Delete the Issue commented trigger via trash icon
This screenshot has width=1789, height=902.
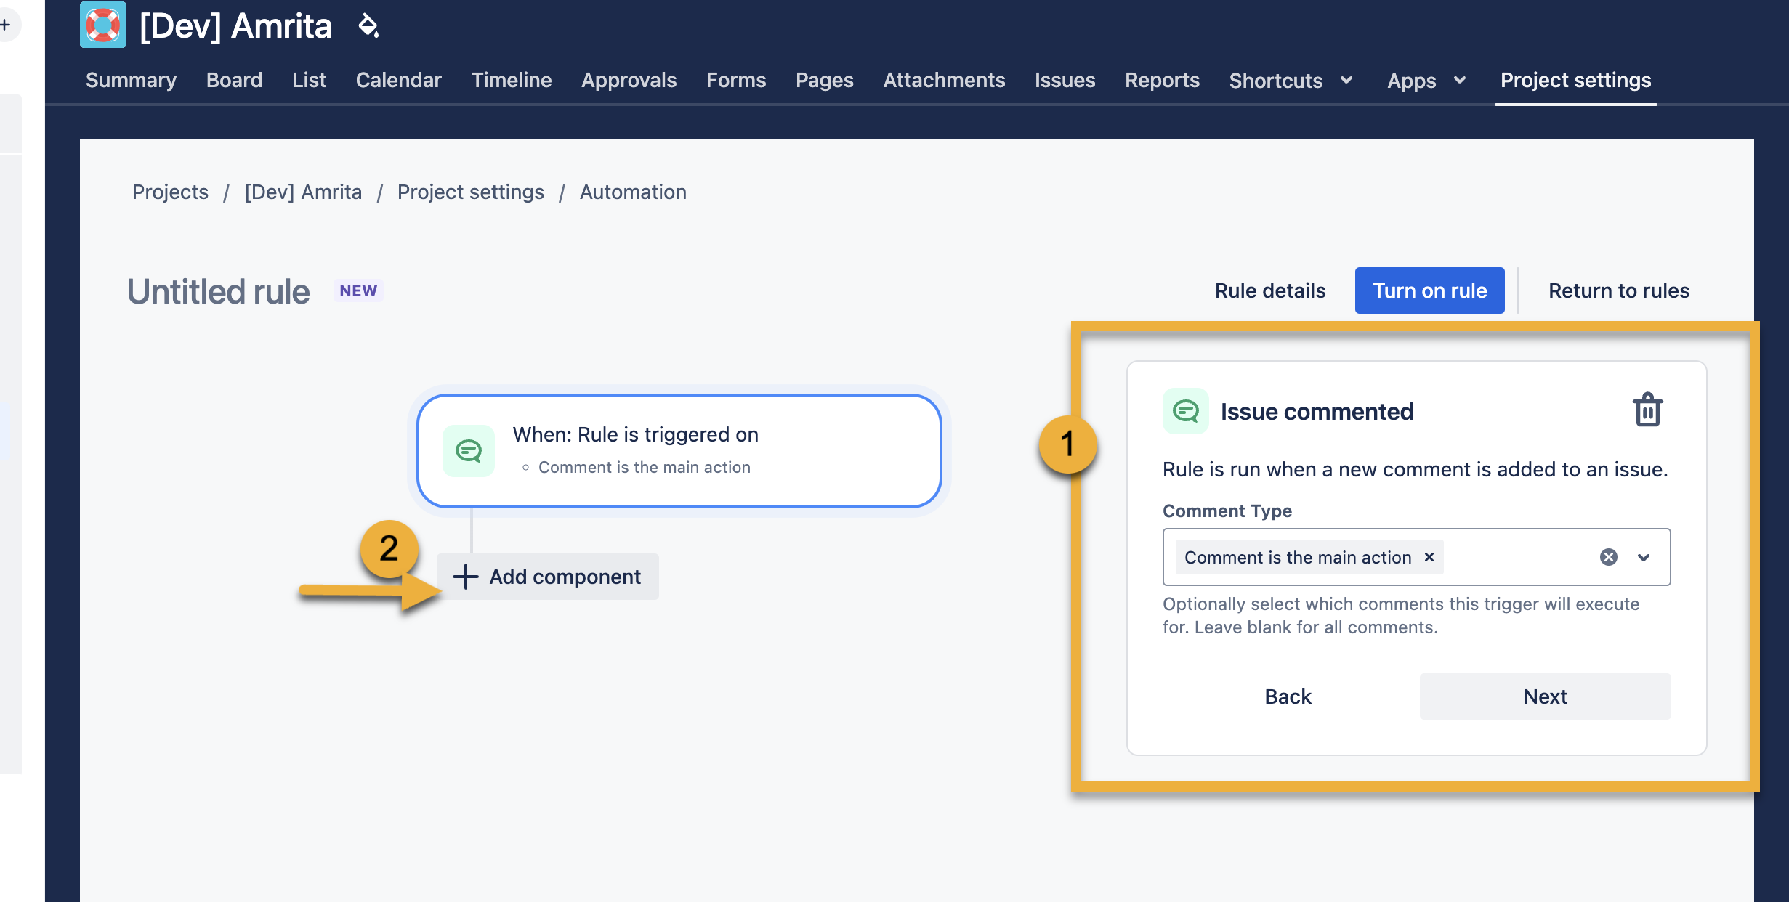1647,410
